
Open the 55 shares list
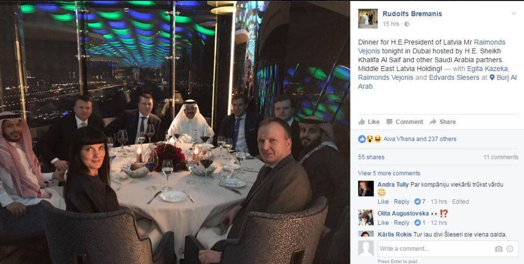[x=371, y=157]
